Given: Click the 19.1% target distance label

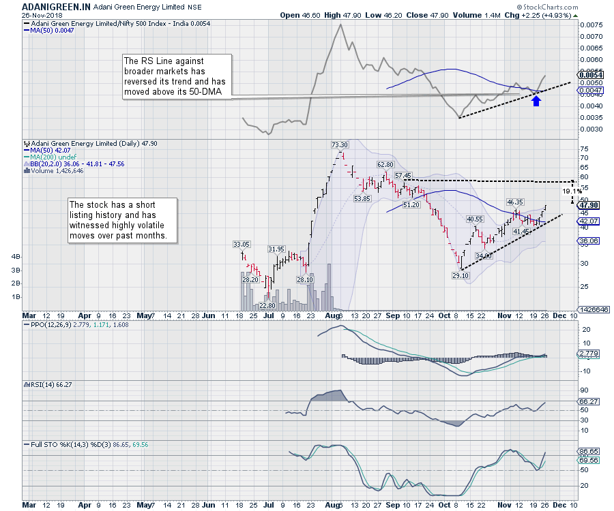Looking at the screenshot, I should 572,191.
